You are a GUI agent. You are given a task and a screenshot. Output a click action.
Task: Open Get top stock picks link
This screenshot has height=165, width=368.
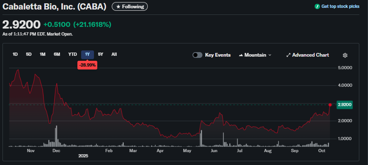point(340,7)
